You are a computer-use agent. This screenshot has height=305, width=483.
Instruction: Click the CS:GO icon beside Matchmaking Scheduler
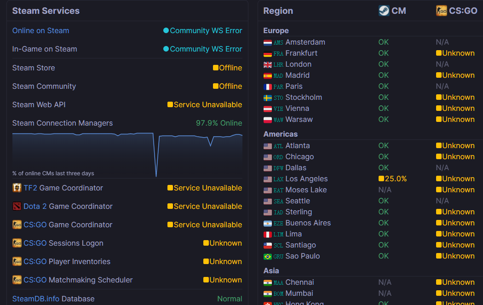pyautogui.click(x=17, y=280)
